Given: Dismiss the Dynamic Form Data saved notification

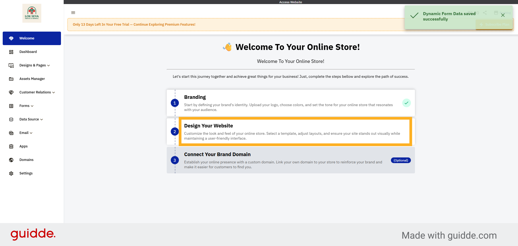Looking at the screenshot, I should click(x=503, y=15).
